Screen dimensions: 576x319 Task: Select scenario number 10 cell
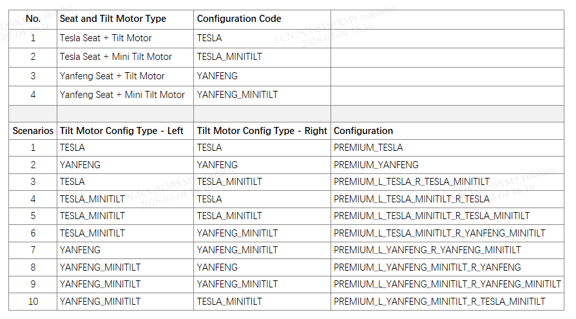33,302
